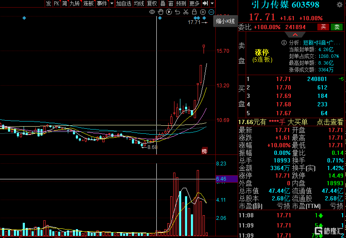Click the undo arrow icon
Screen dimensions: 346x238
(177, 12)
